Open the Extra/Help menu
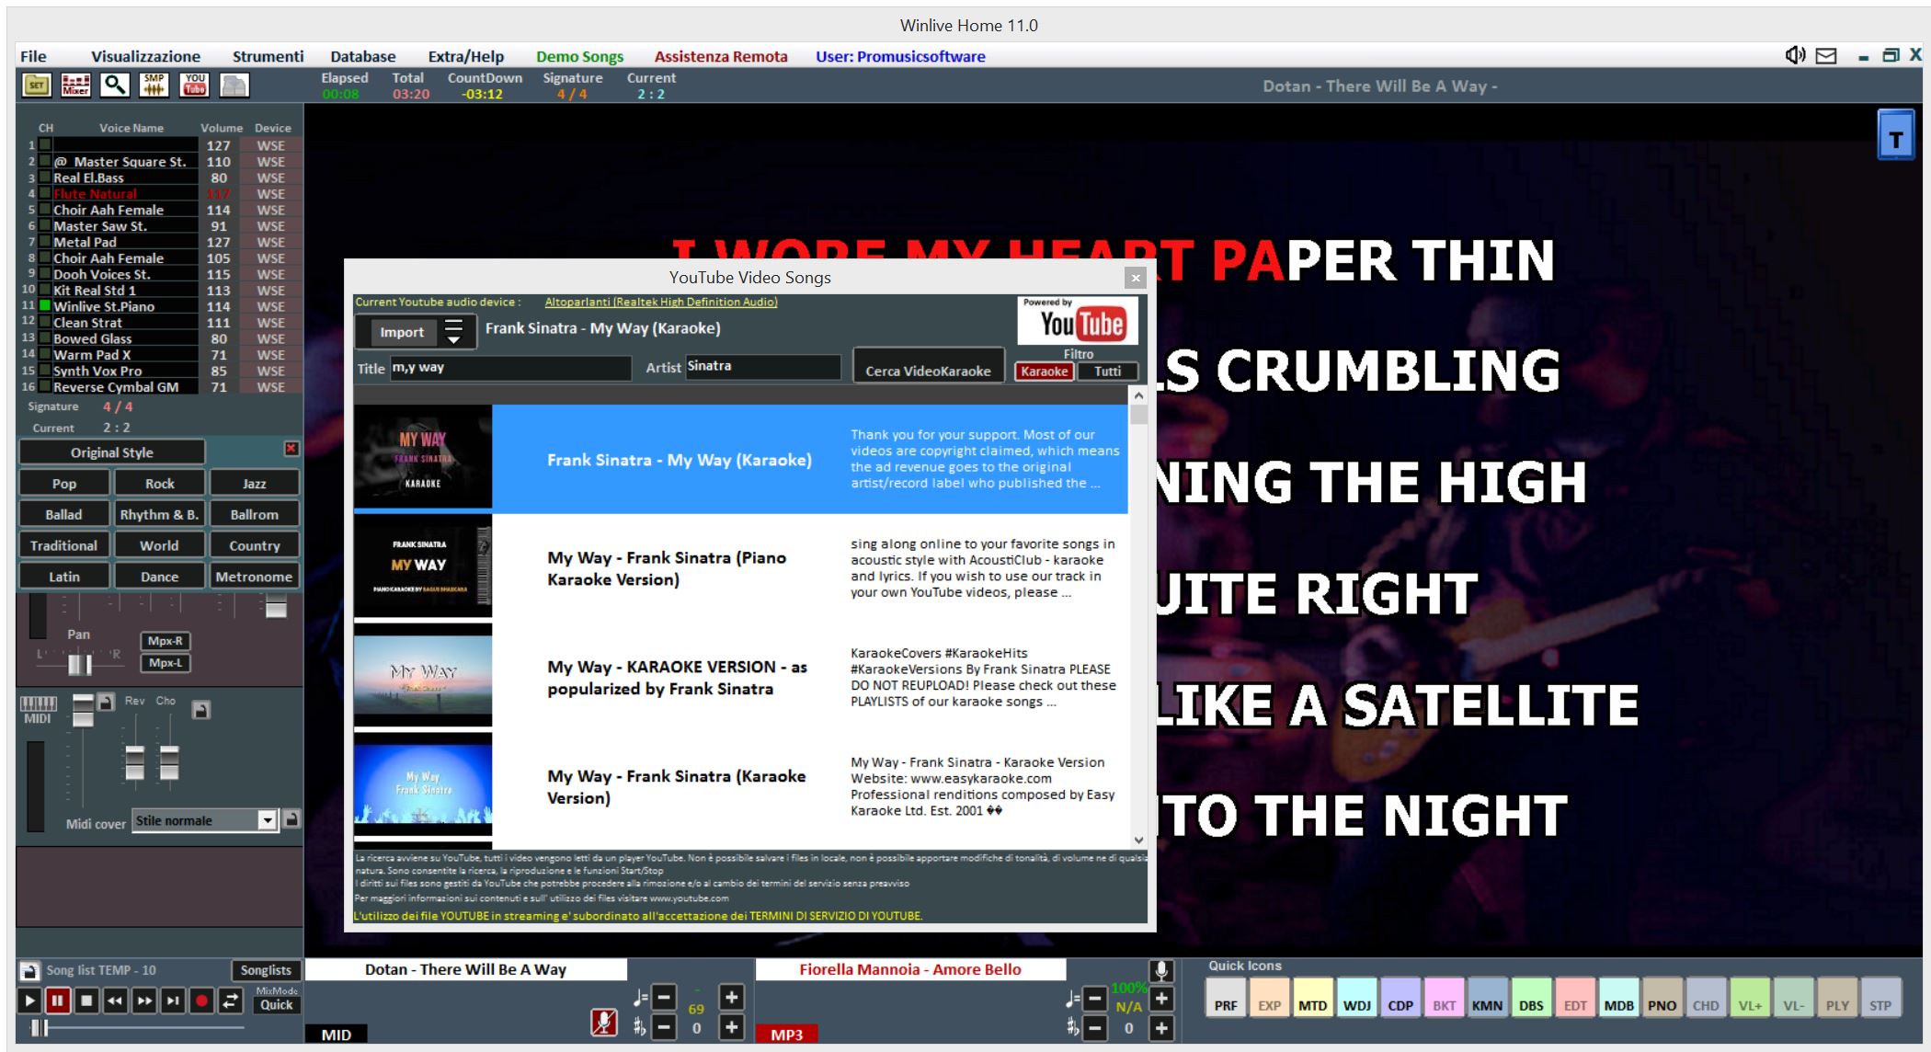Screen dimensions: 1931x1052 465,56
